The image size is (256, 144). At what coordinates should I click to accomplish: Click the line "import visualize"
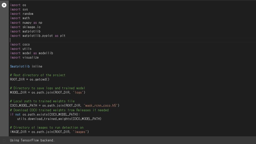click(x=24, y=58)
